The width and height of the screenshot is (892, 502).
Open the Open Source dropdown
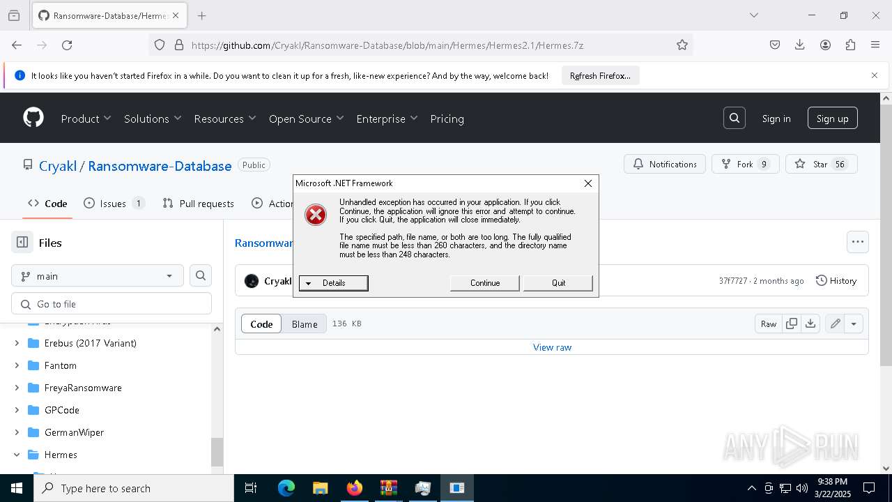coord(307,119)
